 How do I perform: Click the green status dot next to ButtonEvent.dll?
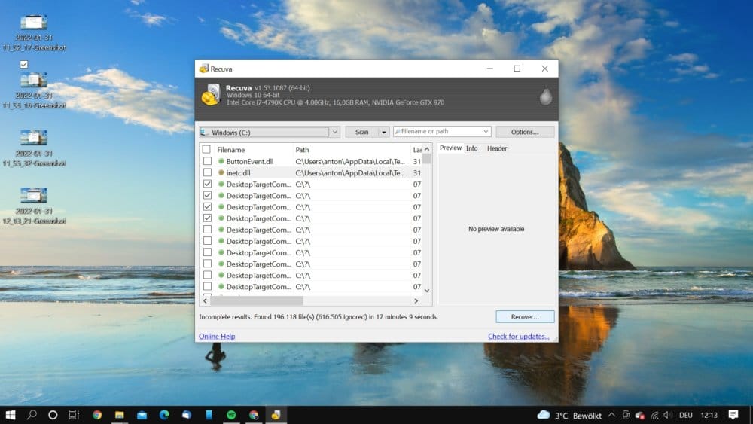pyautogui.click(x=221, y=161)
